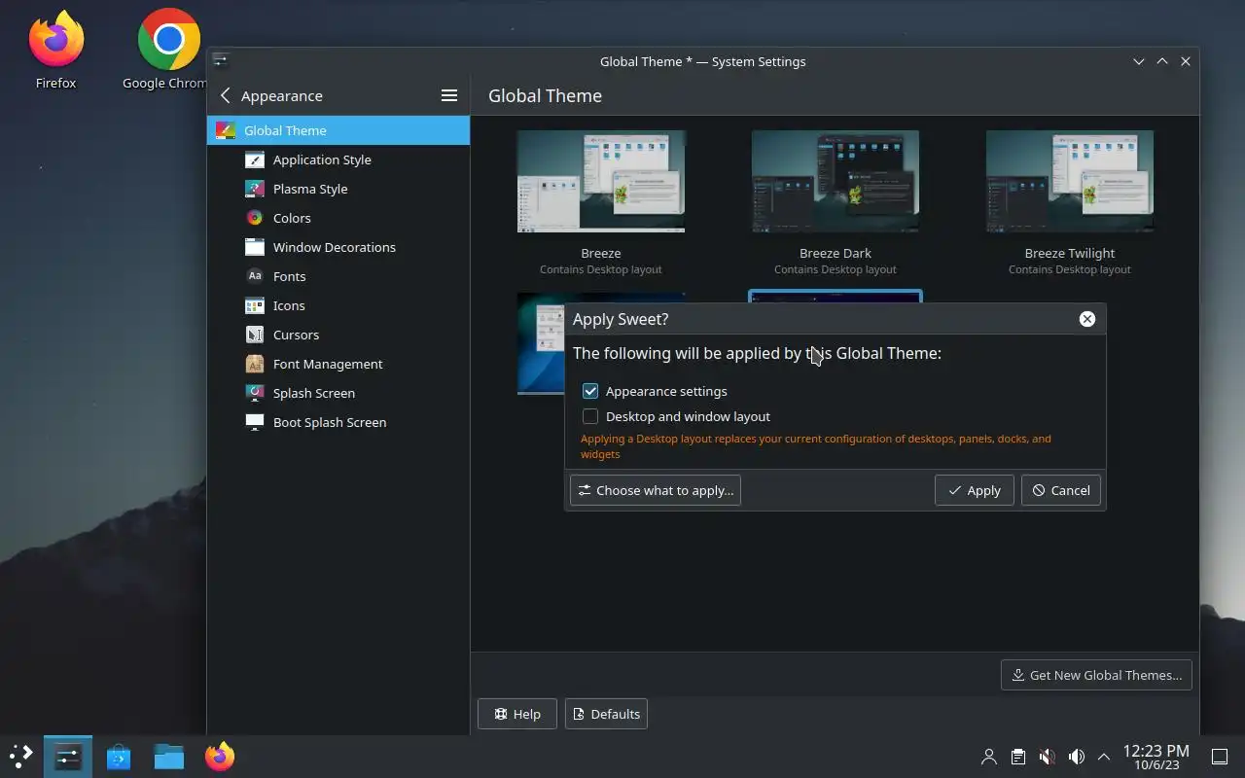Reset to Defaults
The image size is (1245, 778).
tap(606, 714)
